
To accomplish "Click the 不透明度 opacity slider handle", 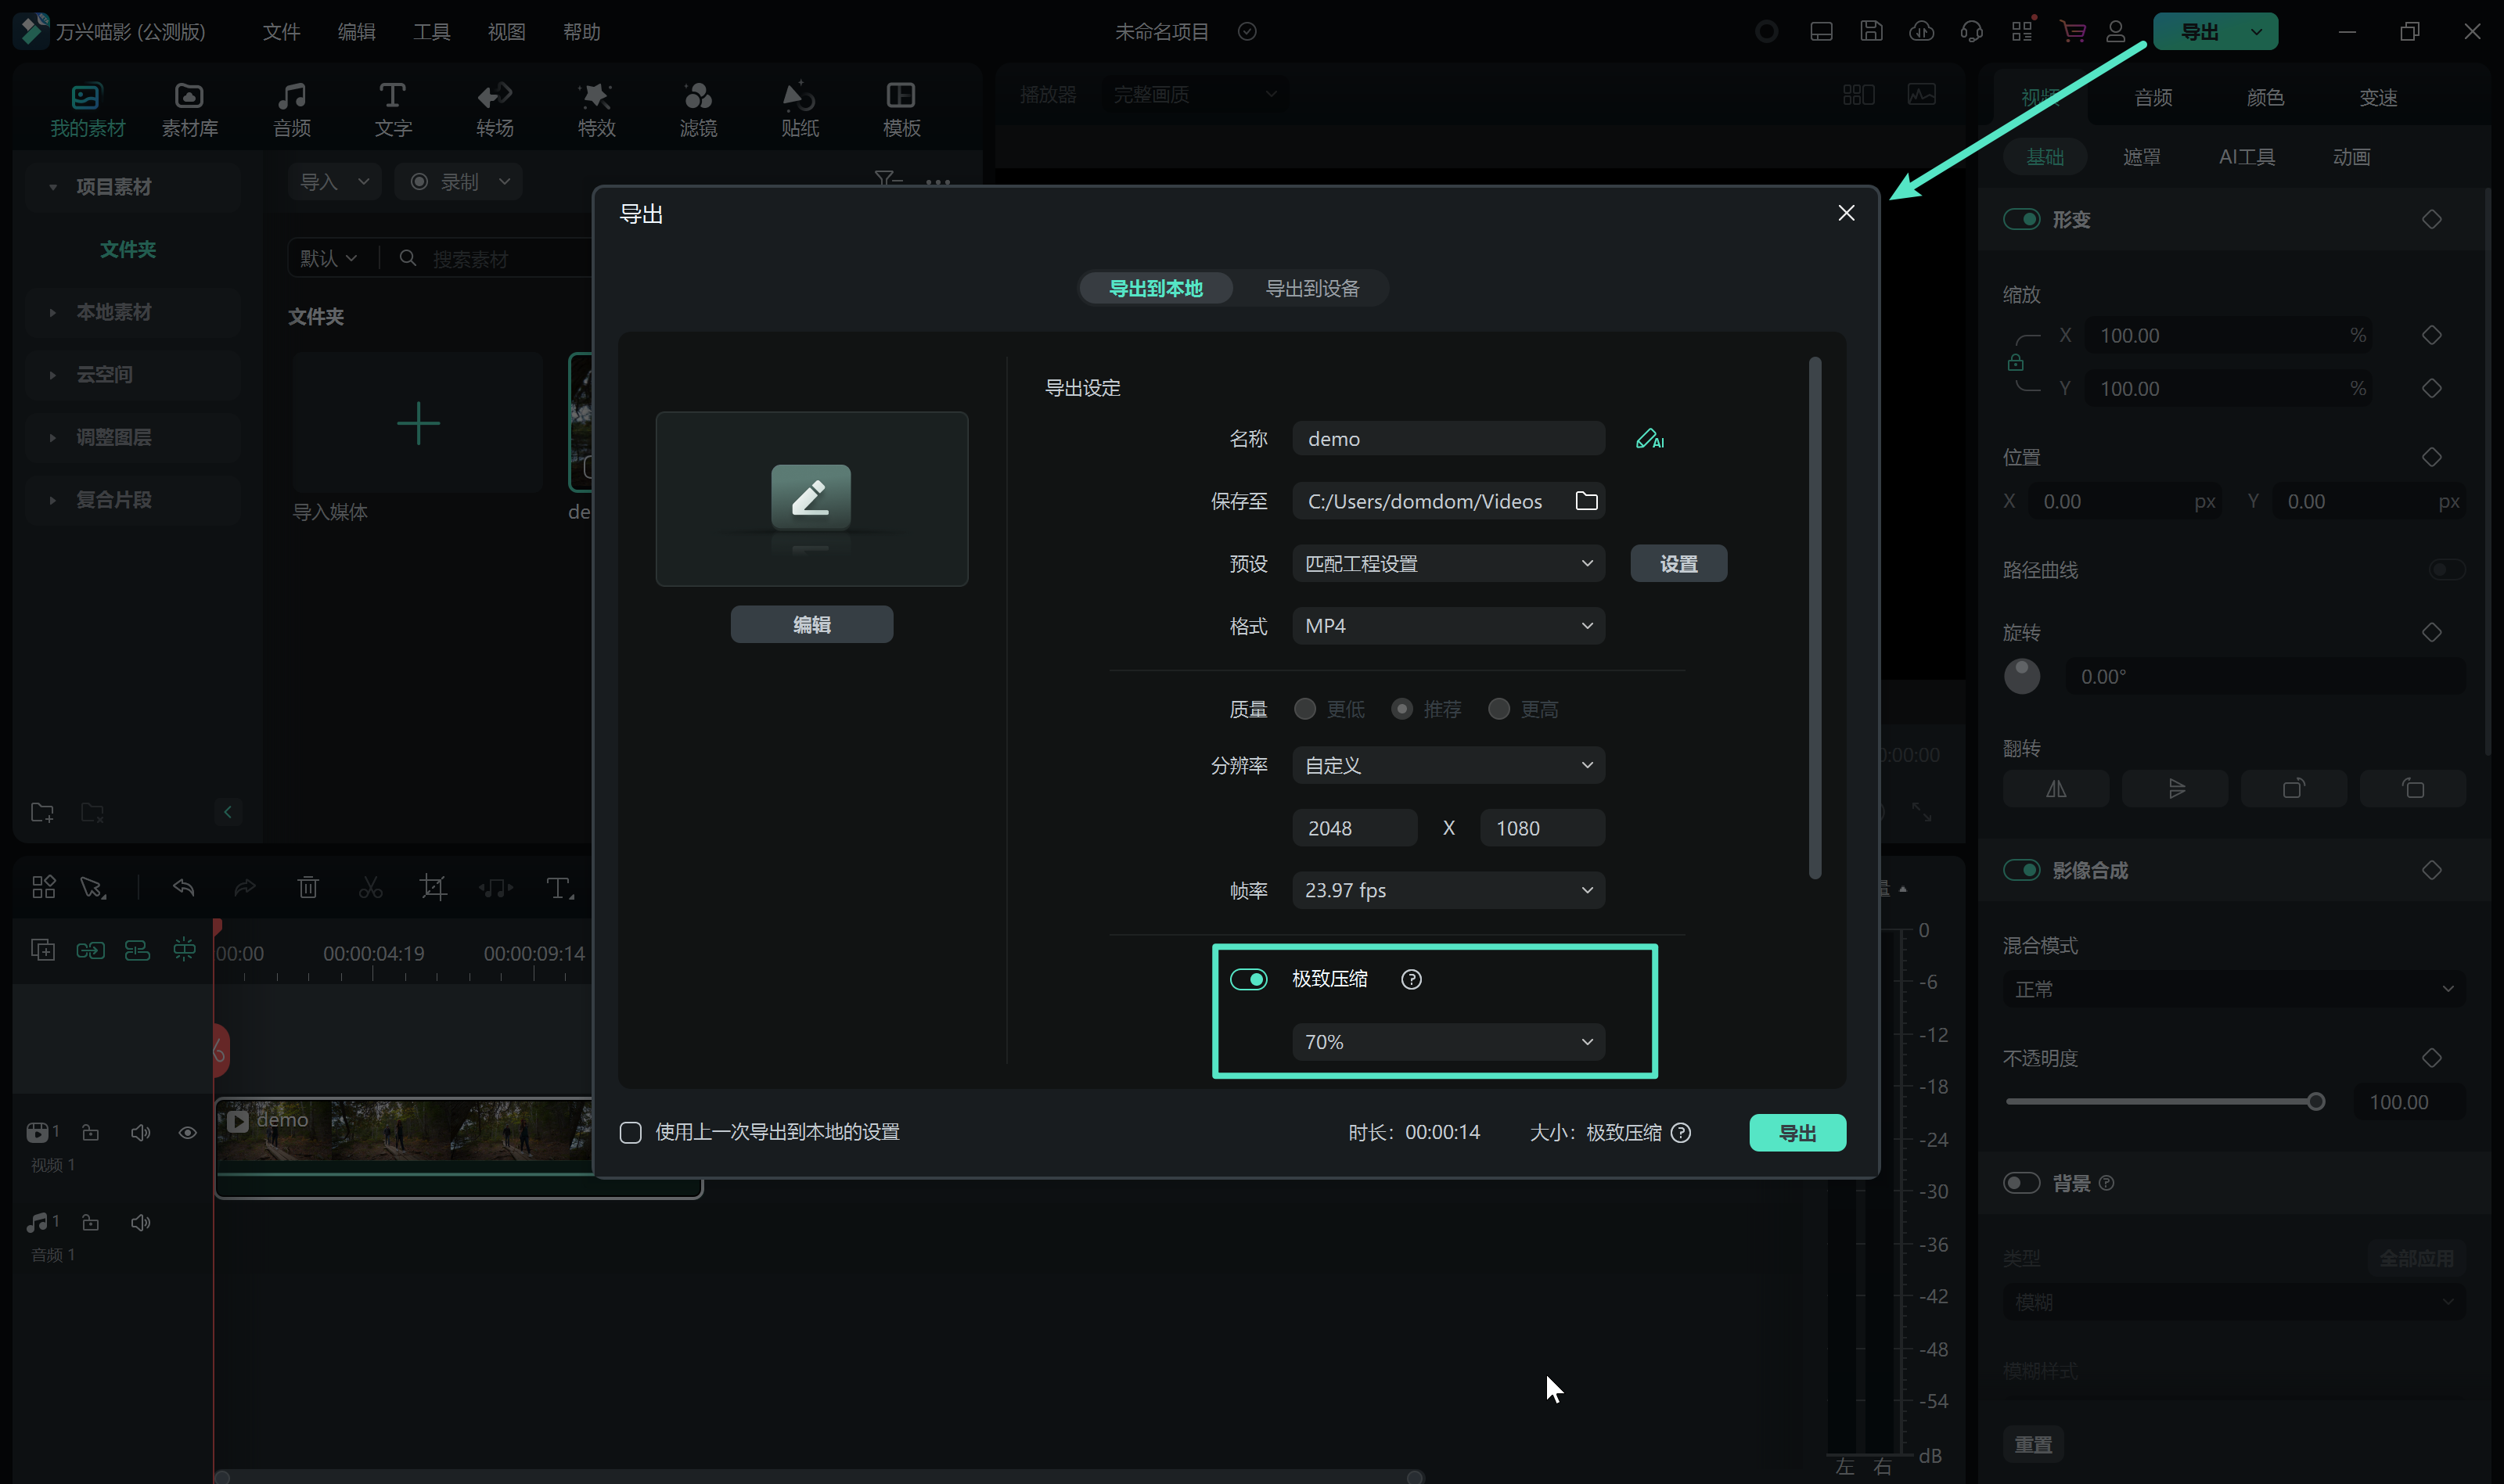I will (2315, 1102).
